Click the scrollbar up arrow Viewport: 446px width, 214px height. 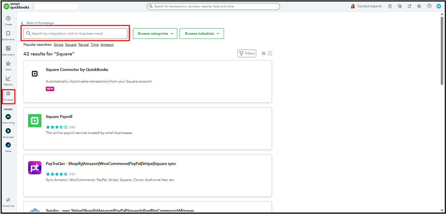click(442, 14)
